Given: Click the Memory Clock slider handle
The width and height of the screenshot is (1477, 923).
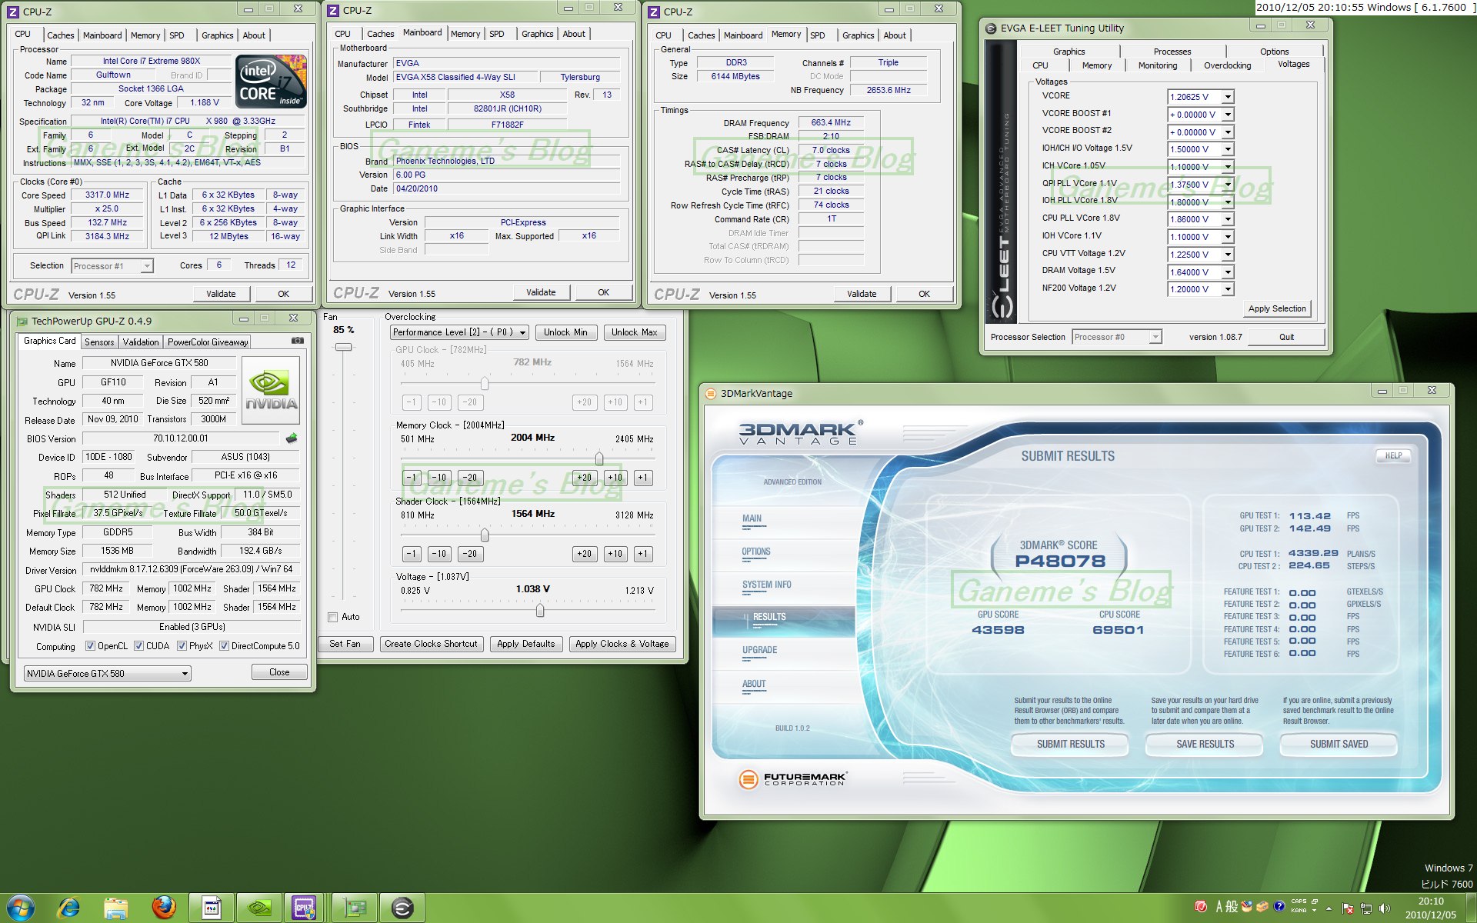Looking at the screenshot, I should point(598,458).
